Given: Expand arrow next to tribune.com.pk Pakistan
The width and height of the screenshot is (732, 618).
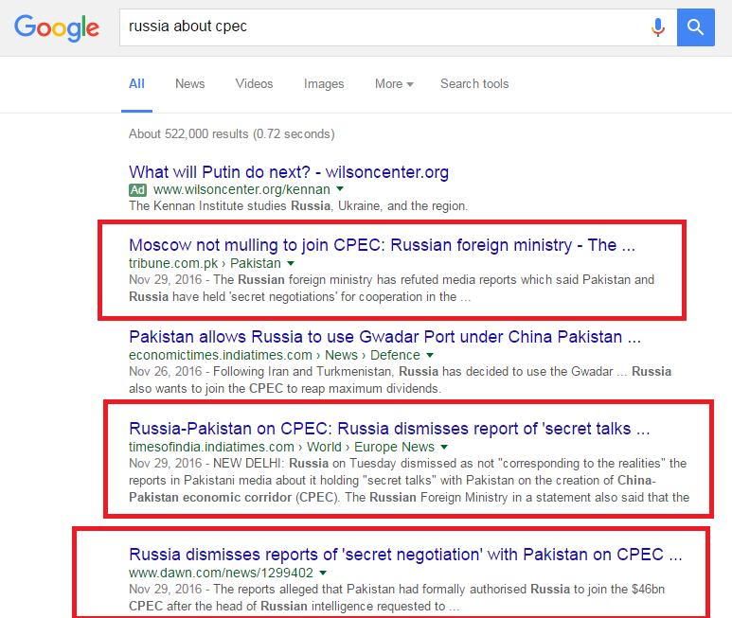Looking at the screenshot, I should click(291, 263).
